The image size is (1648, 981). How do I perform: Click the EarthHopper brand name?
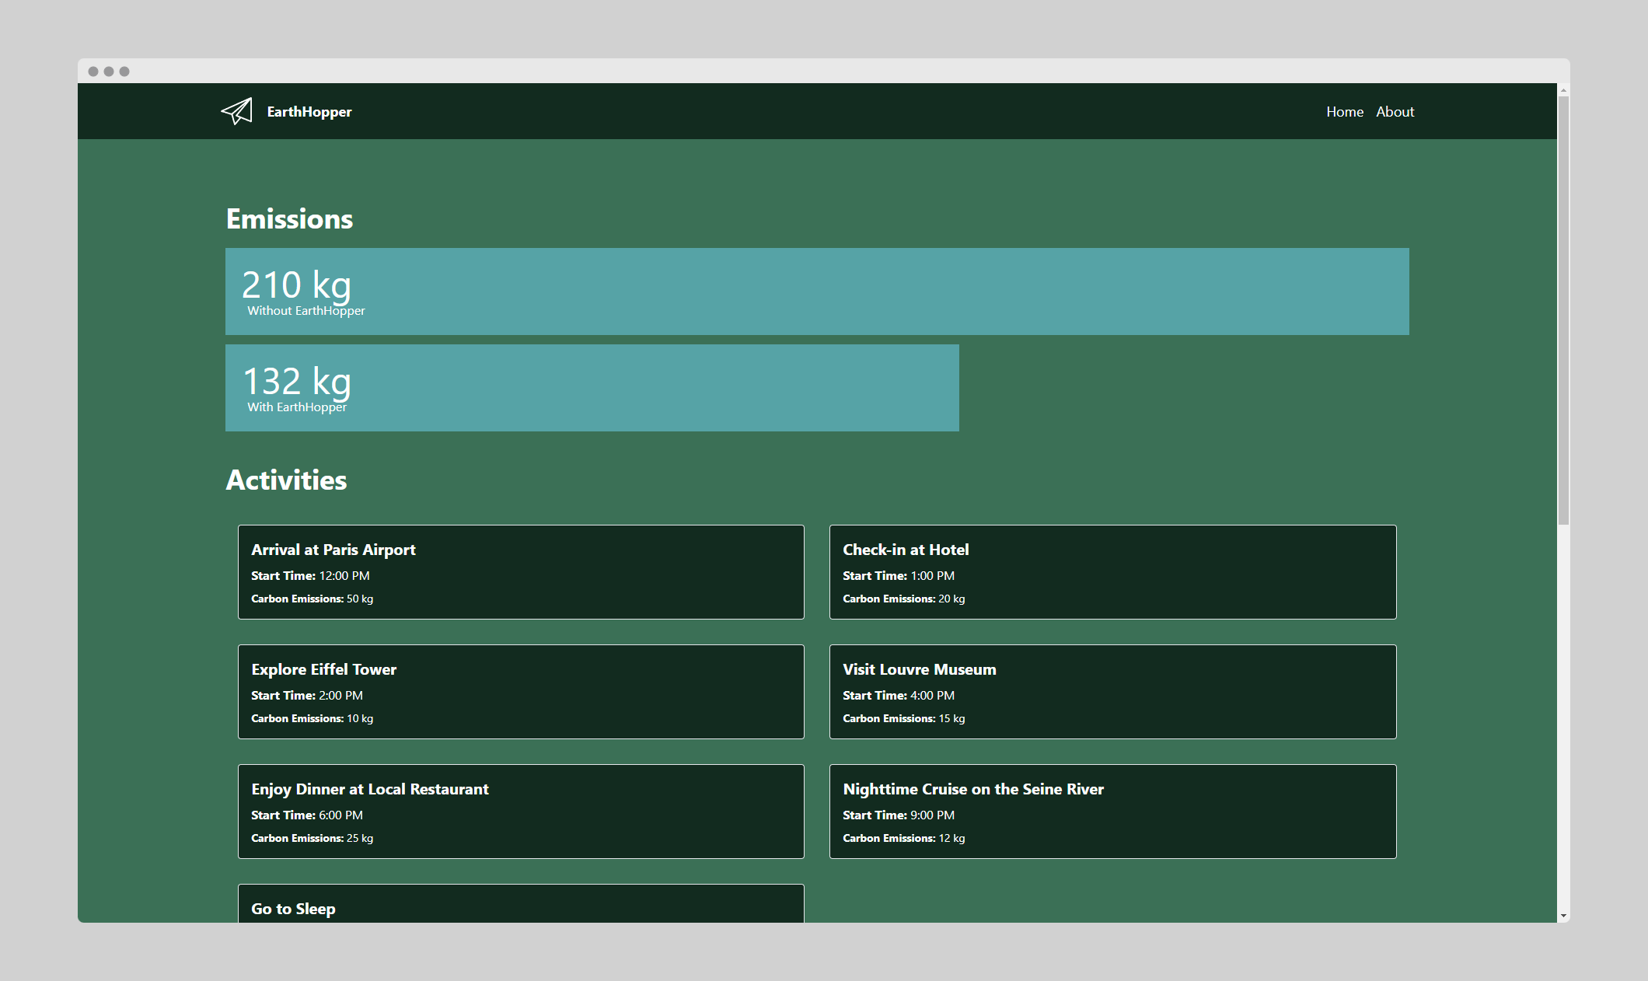[x=309, y=112]
